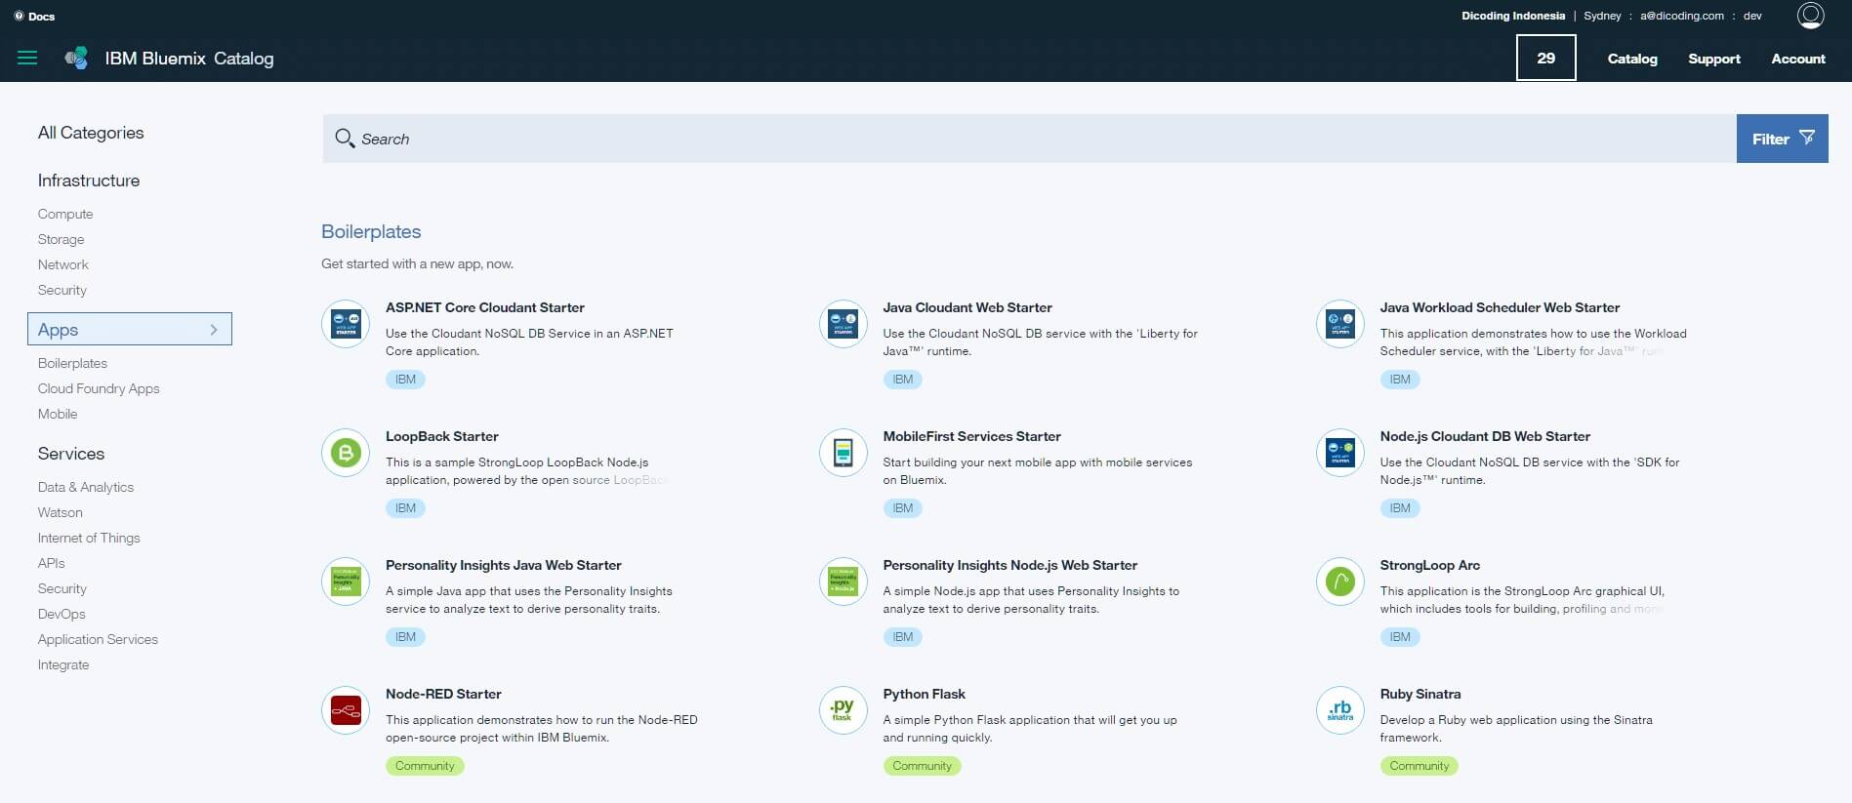Select Infrastructure category heading
Screen dimensions: 1852x803
point(89,181)
